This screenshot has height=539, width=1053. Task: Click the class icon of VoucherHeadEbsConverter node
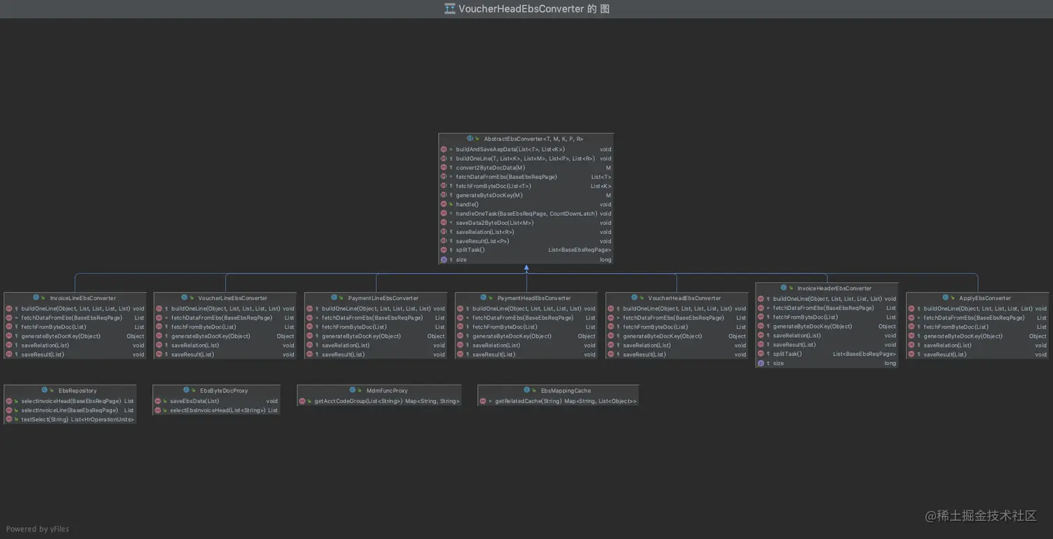pos(634,297)
